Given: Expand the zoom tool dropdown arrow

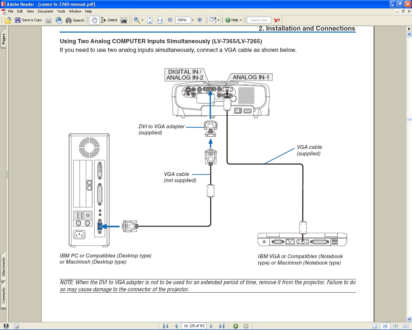Looking at the screenshot, I should coord(142,20).
